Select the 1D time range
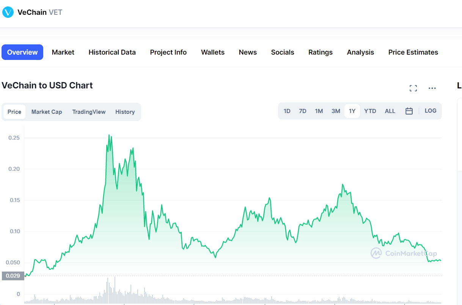Viewport: 462px width, 305px height. click(x=287, y=111)
